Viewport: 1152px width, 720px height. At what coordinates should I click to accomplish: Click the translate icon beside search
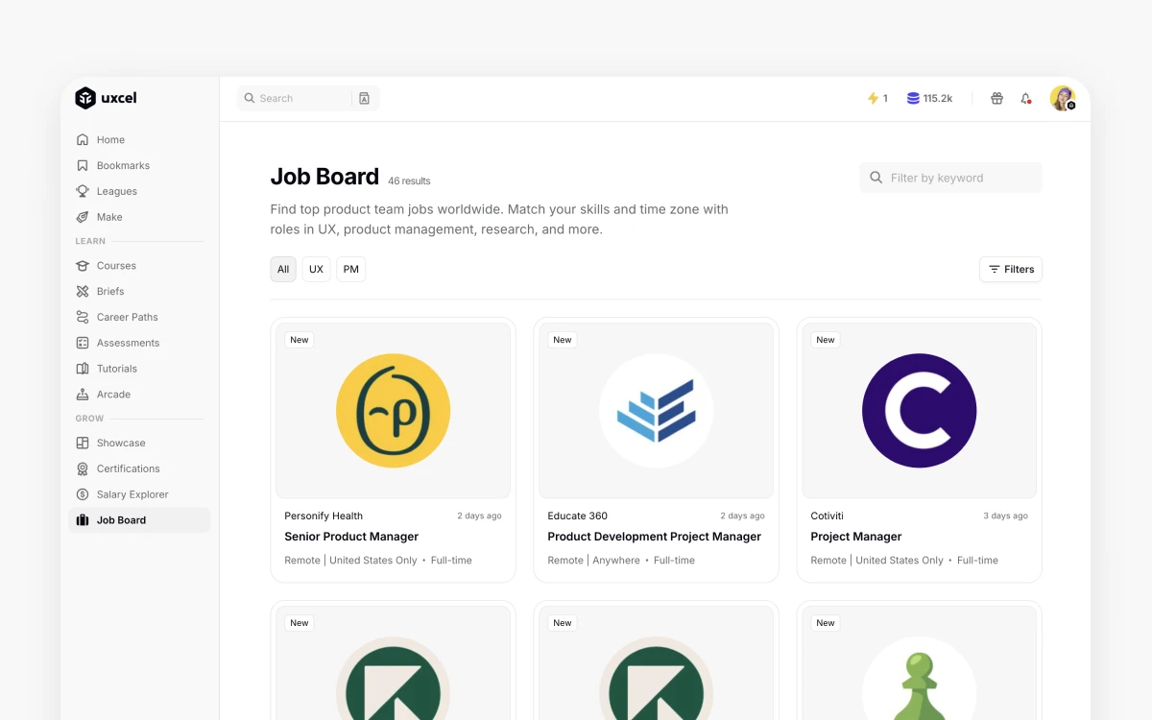coord(365,98)
